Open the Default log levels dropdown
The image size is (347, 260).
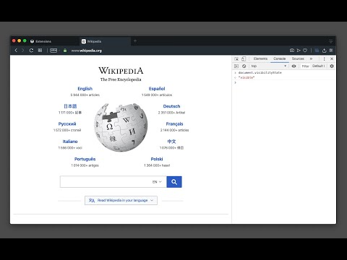(318, 66)
